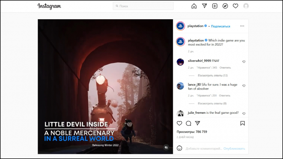This screenshot has height=159, width=283.
Task: Open emoji picker in comment box
Action: [x=180, y=148]
